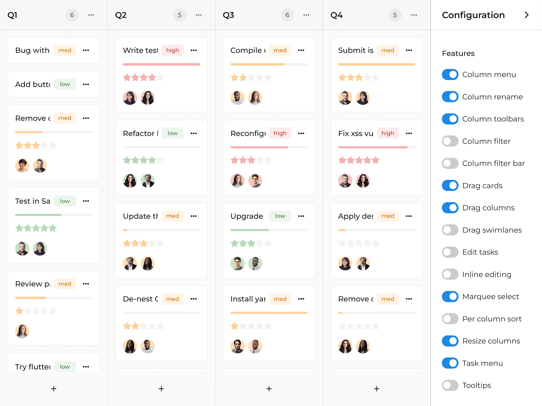
Task: Click the avatar on 'Review pa' card
Action: click(x=22, y=331)
